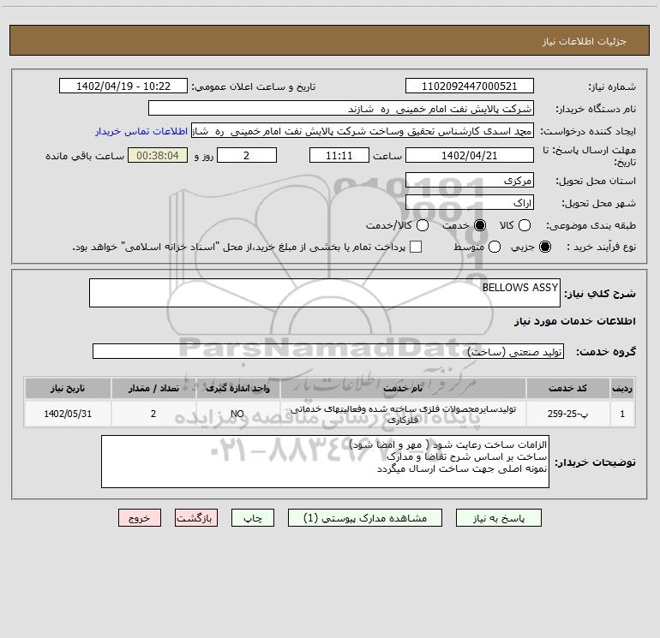Image resolution: width=660 pixels, height=638 pixels.
Task: Click the unit cell NO
Action: coord(237,414)
